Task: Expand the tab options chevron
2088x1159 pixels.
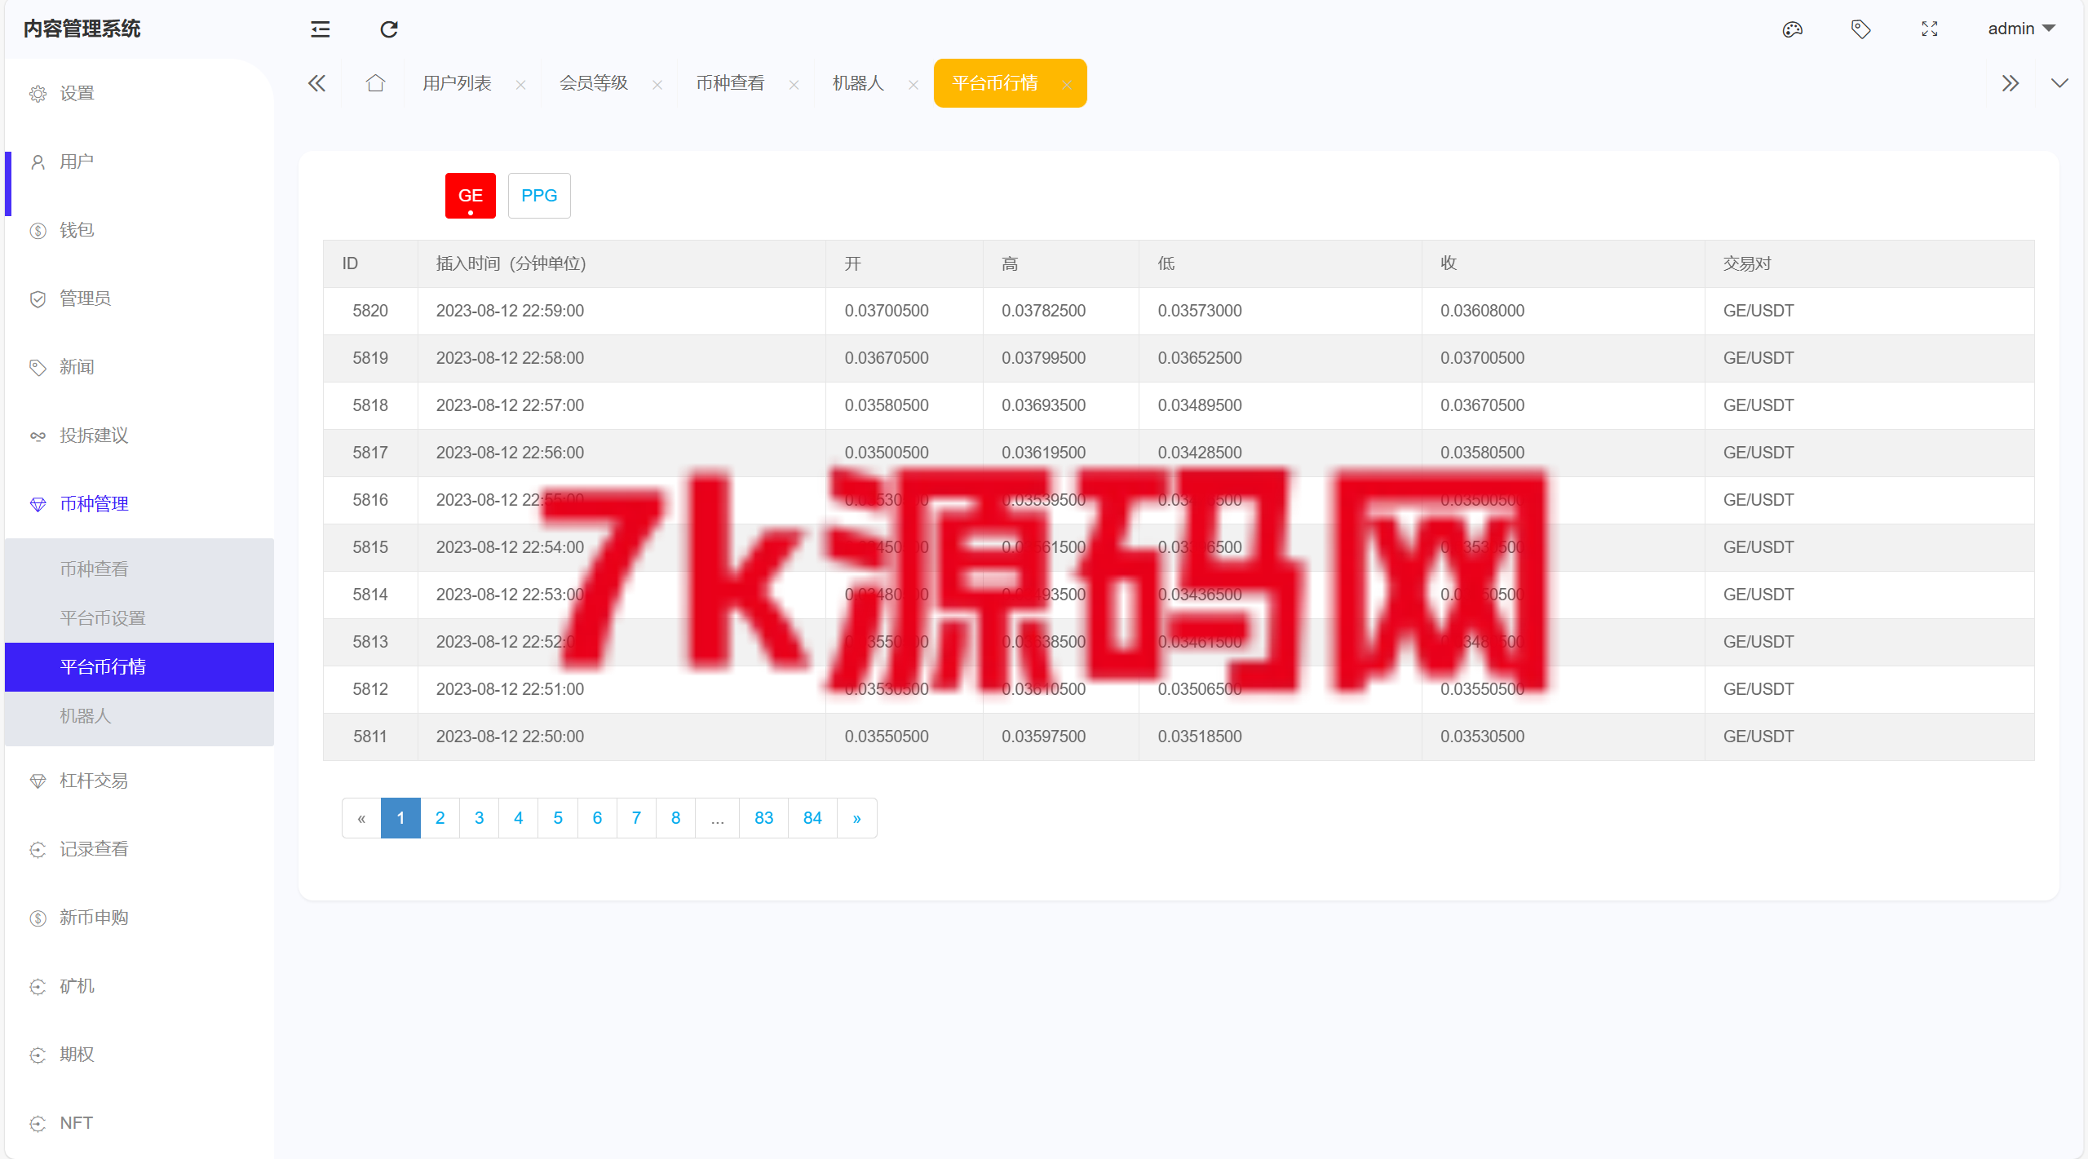Action: pyautogui.click(x=2059, y=83)
